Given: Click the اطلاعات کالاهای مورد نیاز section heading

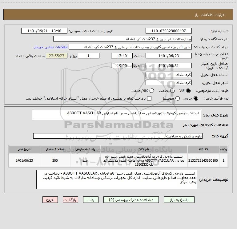Looking at the screenshot, I should pyautogui.click(x=205, y=125).
